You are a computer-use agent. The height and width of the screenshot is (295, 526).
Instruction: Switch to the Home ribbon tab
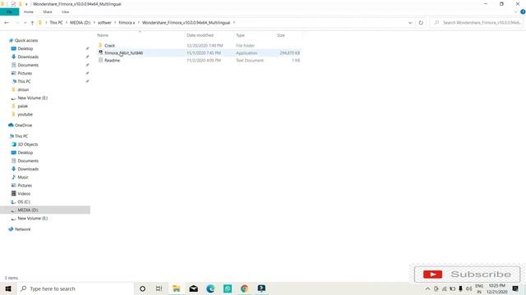(29, 12)
